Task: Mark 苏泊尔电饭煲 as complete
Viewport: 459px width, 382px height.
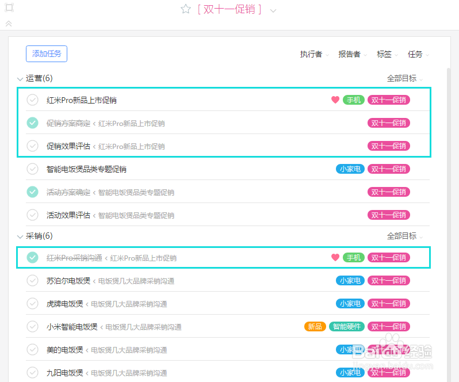Action: coord(32,280)
